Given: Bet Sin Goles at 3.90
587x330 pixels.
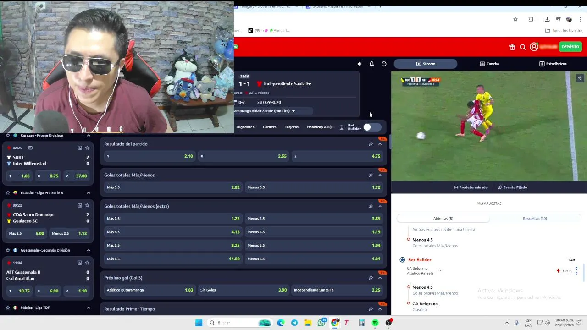Looking at the screenshot, I should click(244, 290).
